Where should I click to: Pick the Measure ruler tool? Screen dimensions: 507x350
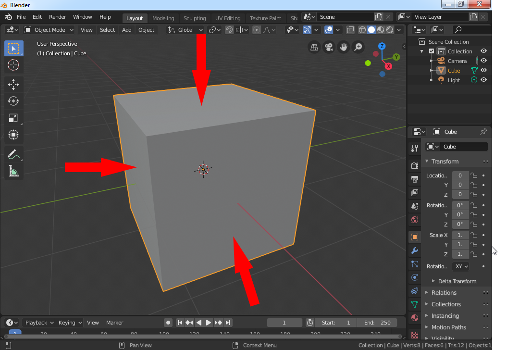[13, 171]
